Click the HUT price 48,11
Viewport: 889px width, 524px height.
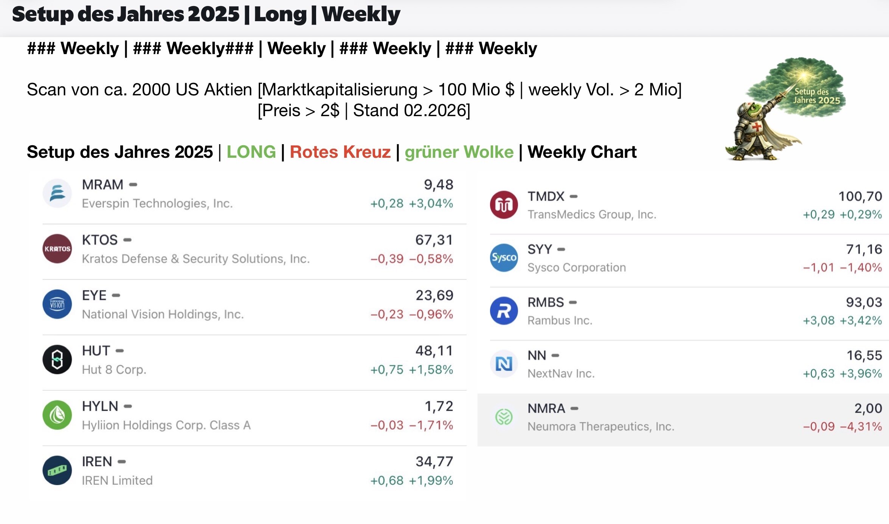434,351
